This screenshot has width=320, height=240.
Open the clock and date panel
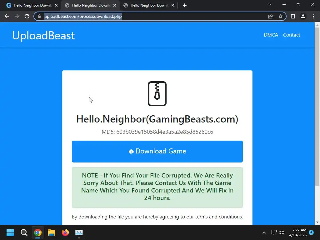coord(298,232)
